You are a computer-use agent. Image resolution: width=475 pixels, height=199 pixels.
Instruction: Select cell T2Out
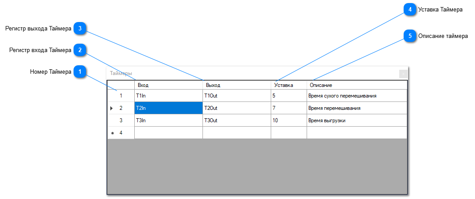[237, 108]
